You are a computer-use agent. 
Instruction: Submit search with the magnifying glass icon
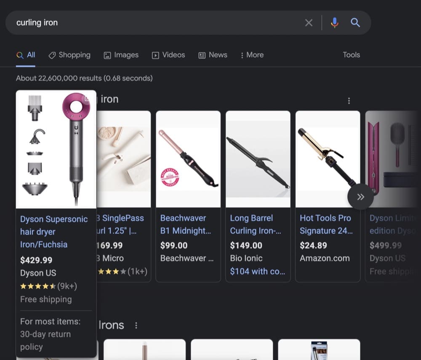coord(355,23)
